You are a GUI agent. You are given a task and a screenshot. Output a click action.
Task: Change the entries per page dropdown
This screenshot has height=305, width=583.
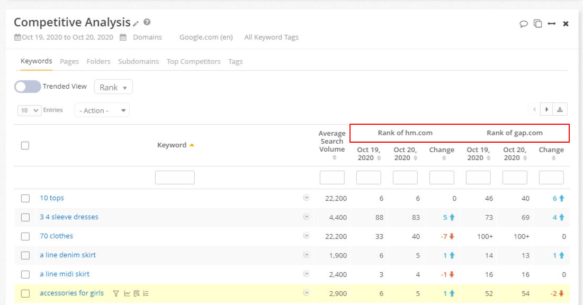(x=29, y=110)
